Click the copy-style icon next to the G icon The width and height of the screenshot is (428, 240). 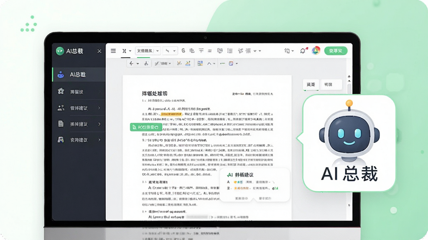pyautogui.click(x=192, y=50)
